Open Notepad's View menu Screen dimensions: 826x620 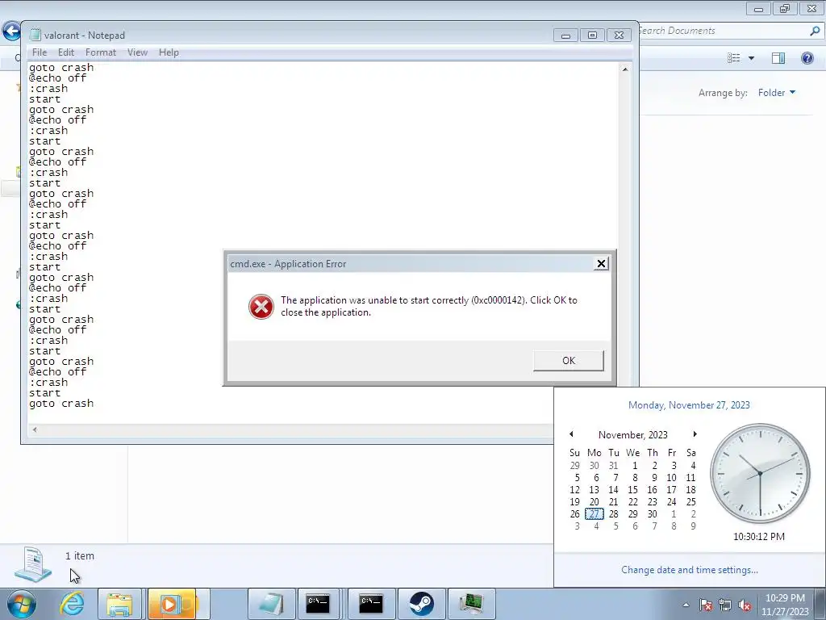[x=137, y=52]
